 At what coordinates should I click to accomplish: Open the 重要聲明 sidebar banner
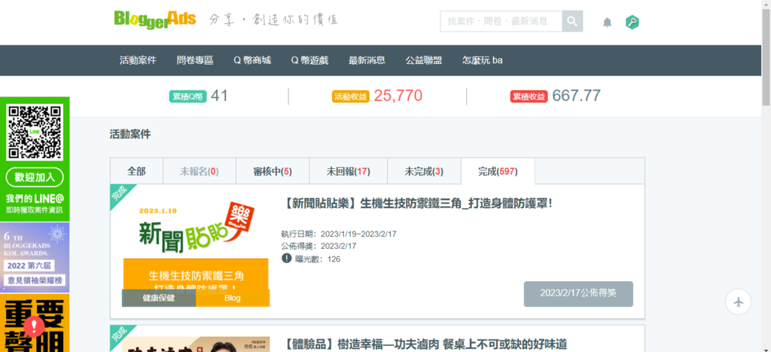coord(35,323)
